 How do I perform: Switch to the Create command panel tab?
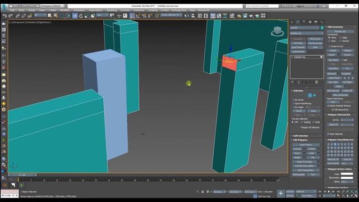292,22
